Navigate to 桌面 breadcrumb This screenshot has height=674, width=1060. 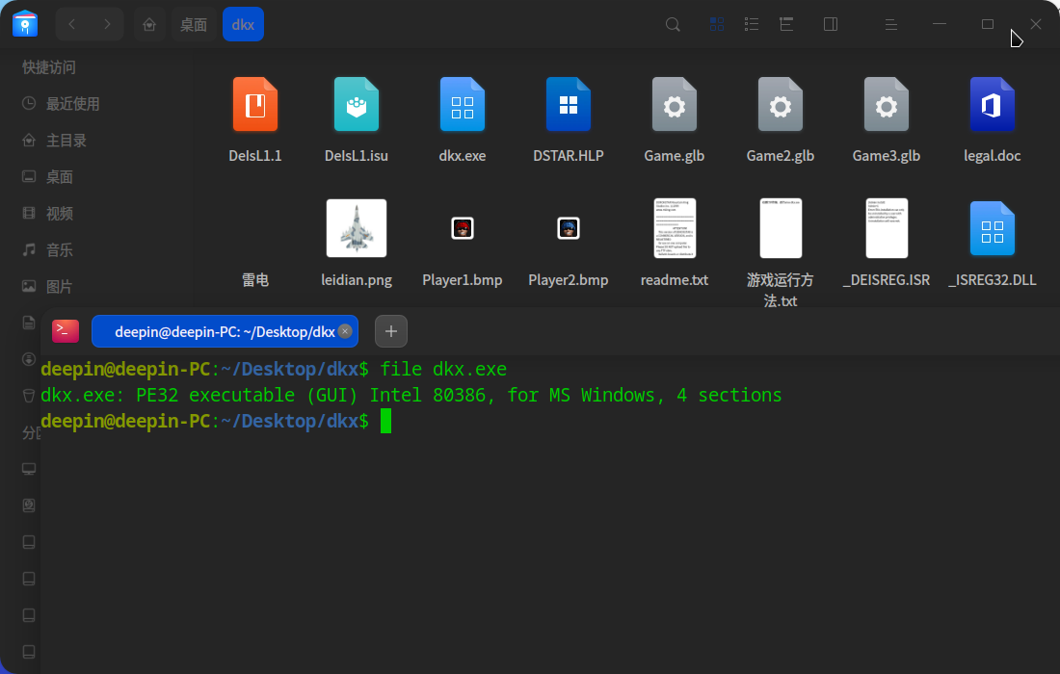click(194, 24)
